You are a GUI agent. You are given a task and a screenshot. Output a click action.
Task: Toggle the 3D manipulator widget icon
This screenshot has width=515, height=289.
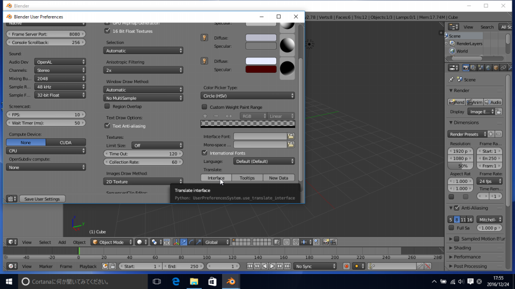click(176, 242)
